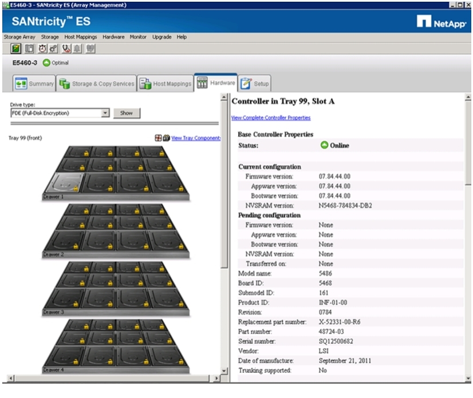This screenshot has width=473, height=398.
Task: Click left pane horizontal scrollbar right arrow
Action: click(x=216, y=378)
